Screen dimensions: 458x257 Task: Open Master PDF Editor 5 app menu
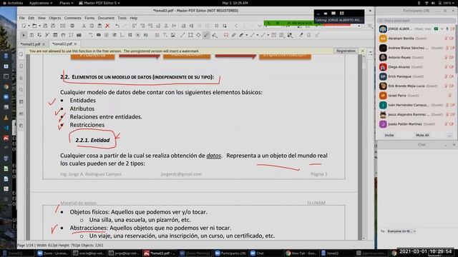tap(99, 3)
